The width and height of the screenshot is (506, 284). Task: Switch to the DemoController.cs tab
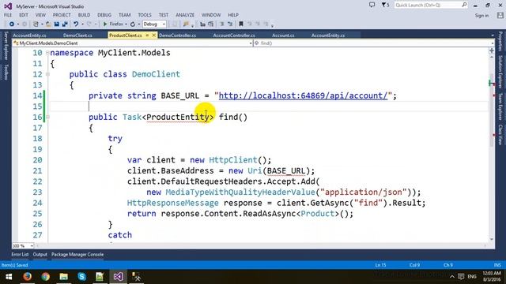[x=177, y=35]
